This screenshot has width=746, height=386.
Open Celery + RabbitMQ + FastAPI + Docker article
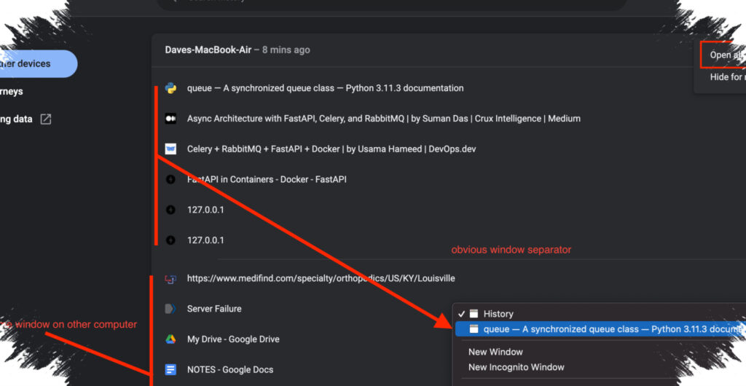point(331,149)
